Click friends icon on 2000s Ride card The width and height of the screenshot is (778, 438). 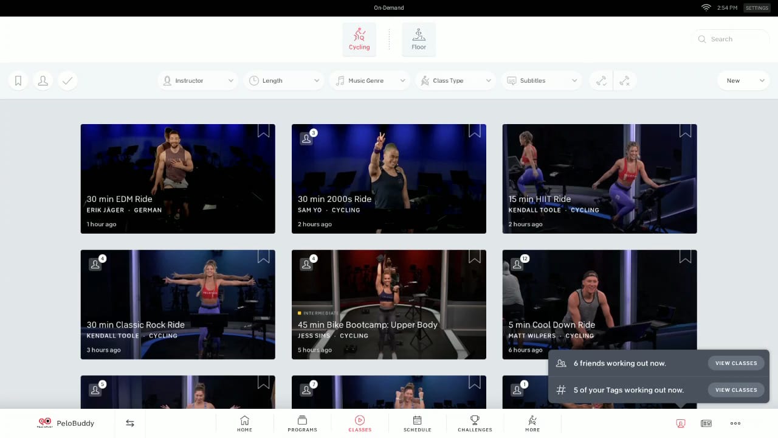click(x=307, y=139)
